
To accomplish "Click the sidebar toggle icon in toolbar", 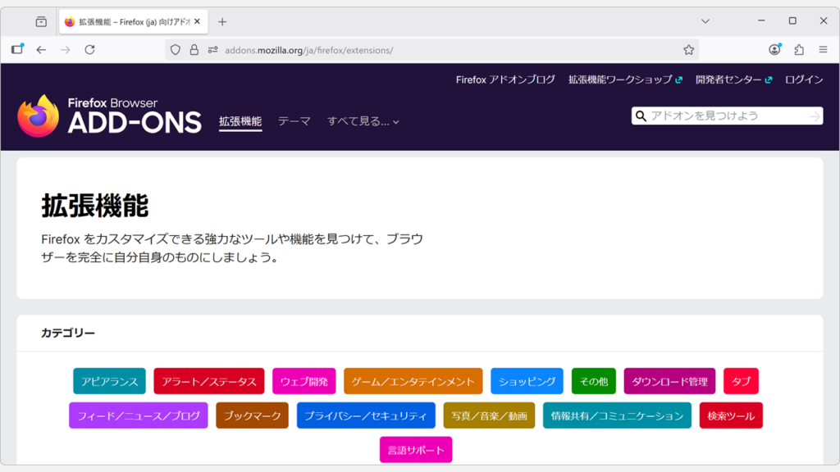I will tap(18, 49).
